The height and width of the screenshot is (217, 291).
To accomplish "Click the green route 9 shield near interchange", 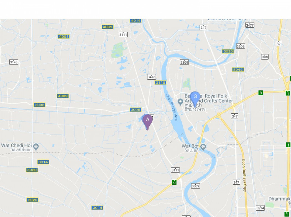I will (x=261, y=93).
